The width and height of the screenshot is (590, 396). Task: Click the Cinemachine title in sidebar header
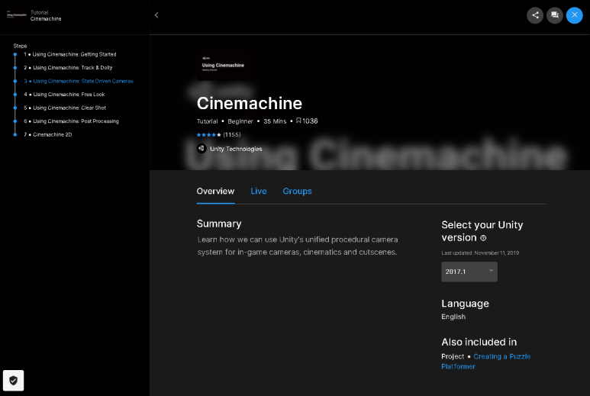tap(46, 19)
